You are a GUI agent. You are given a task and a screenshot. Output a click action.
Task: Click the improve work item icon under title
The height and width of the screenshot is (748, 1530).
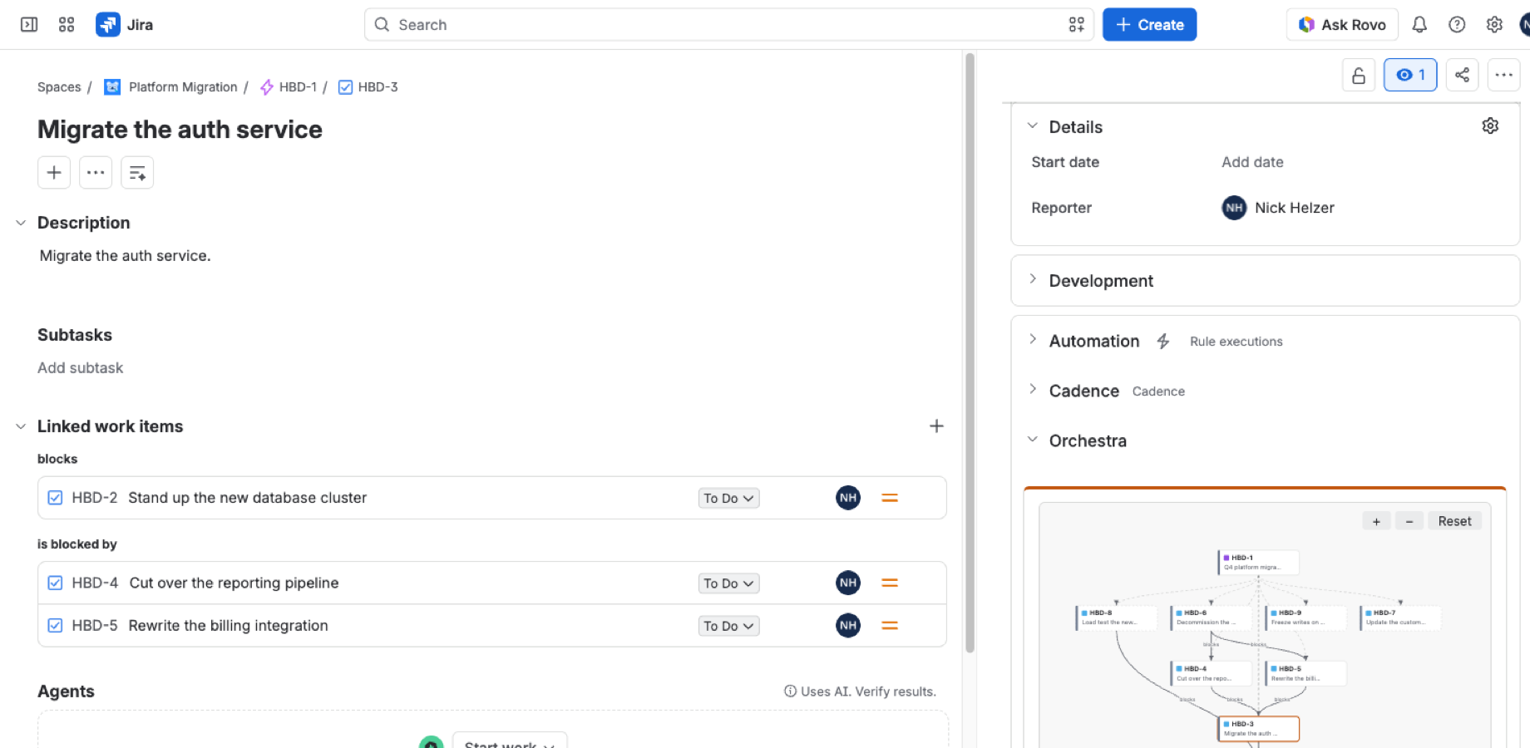click(137, 173)
